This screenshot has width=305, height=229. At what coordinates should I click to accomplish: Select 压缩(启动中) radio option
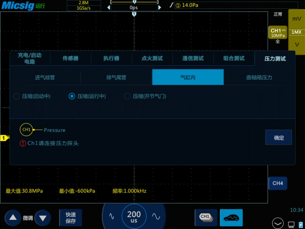(17, 96)
